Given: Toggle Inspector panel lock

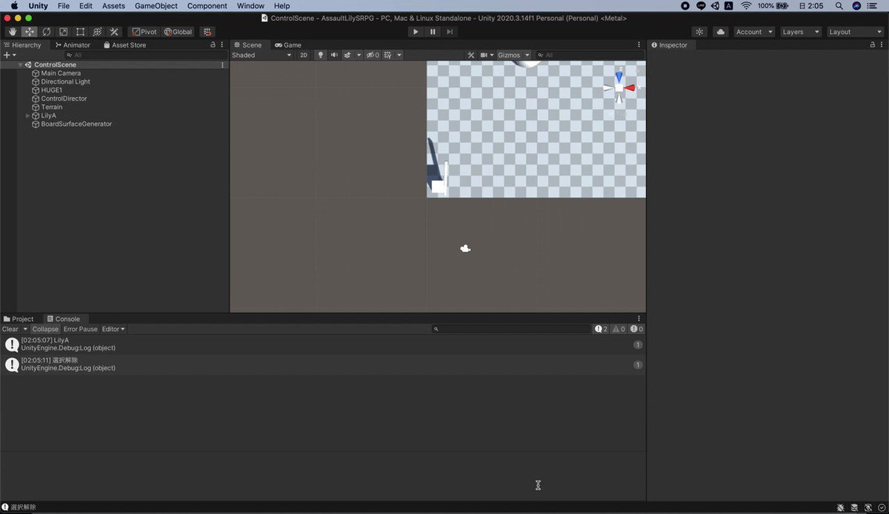Looking at the screenshot, I should (873, 45).
